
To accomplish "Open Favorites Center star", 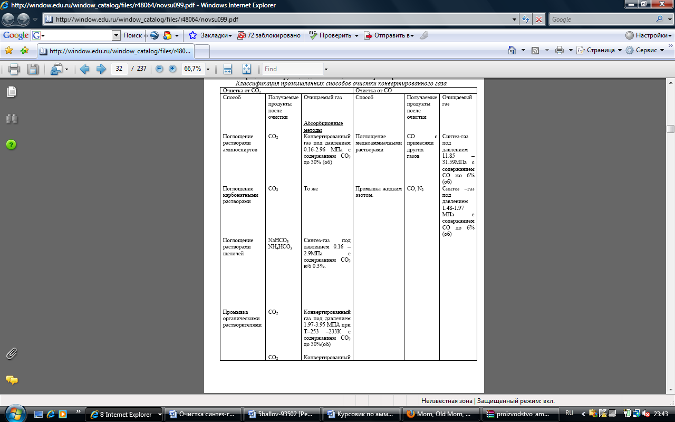I will [8, 51].
